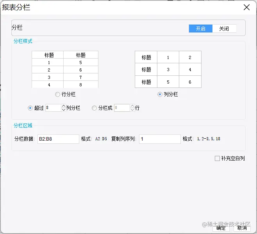This screenshot has height=234, width=257.
Task: Click the 分栏样式 section label
Action: tap(23, 41)
